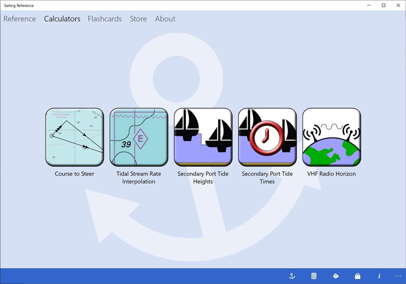Select the Calculators navigation item
This screenshot has width=406, height=284.
62,19
